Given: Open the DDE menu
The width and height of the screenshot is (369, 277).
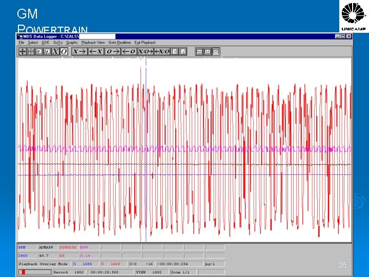Looking at the screenshot, I should [46, 43].
